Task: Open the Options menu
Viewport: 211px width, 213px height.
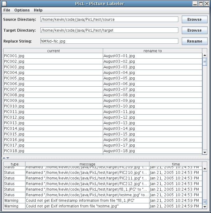Action: [22, 10]
